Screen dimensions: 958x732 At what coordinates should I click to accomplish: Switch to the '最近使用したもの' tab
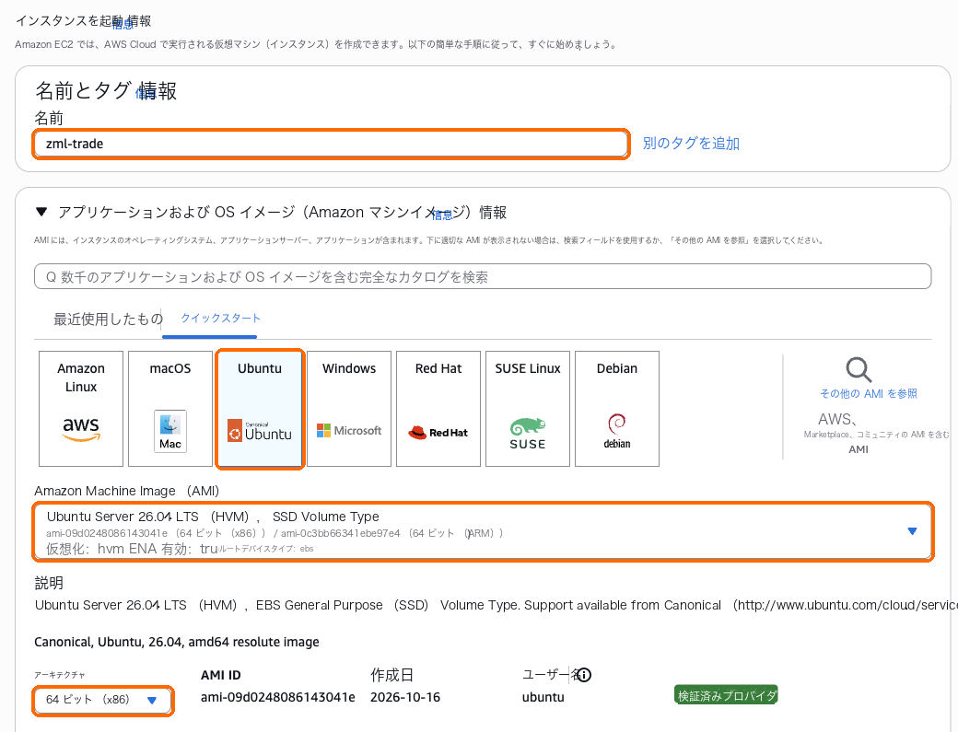tap(108, 319)
